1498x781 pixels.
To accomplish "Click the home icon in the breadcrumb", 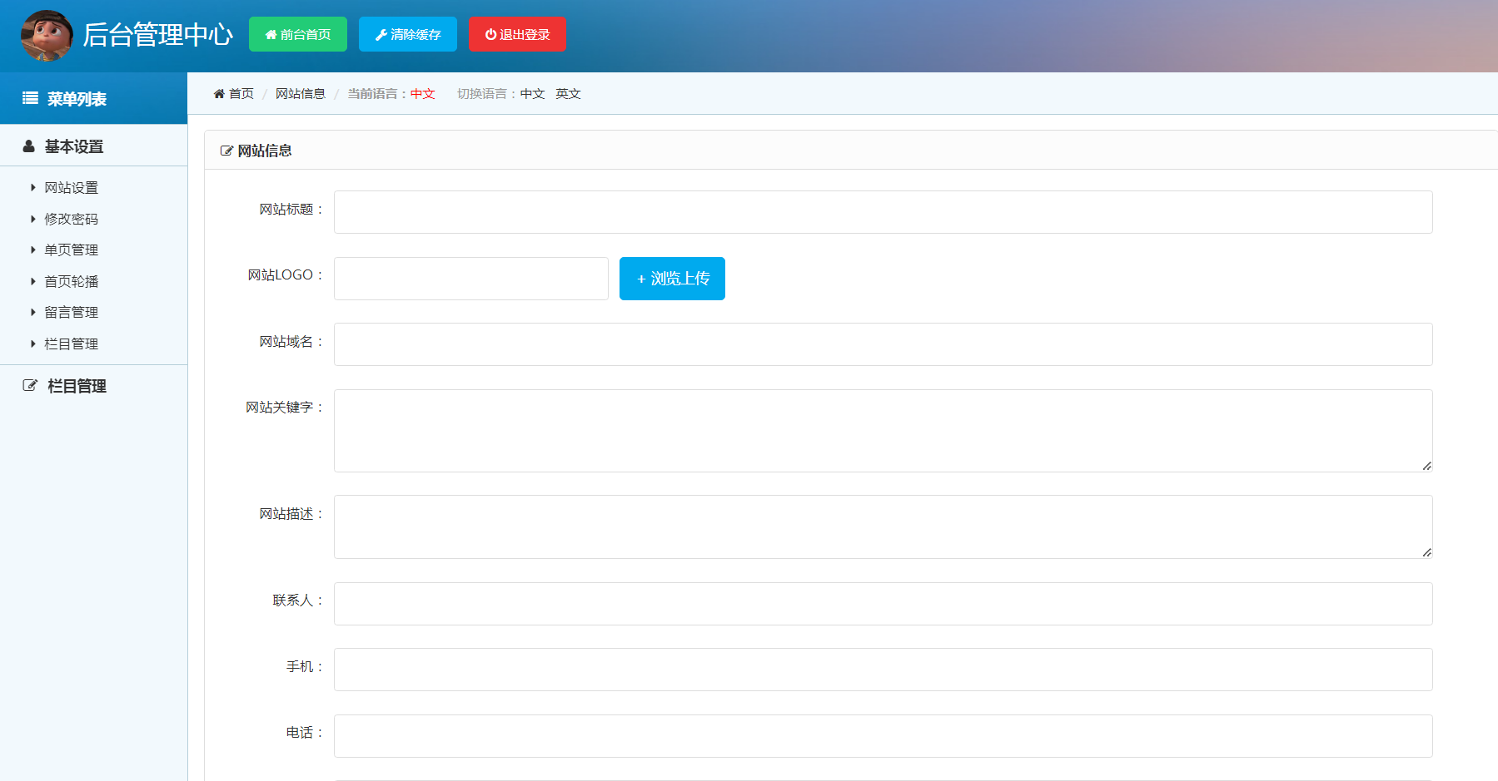I will click(219, 94).
